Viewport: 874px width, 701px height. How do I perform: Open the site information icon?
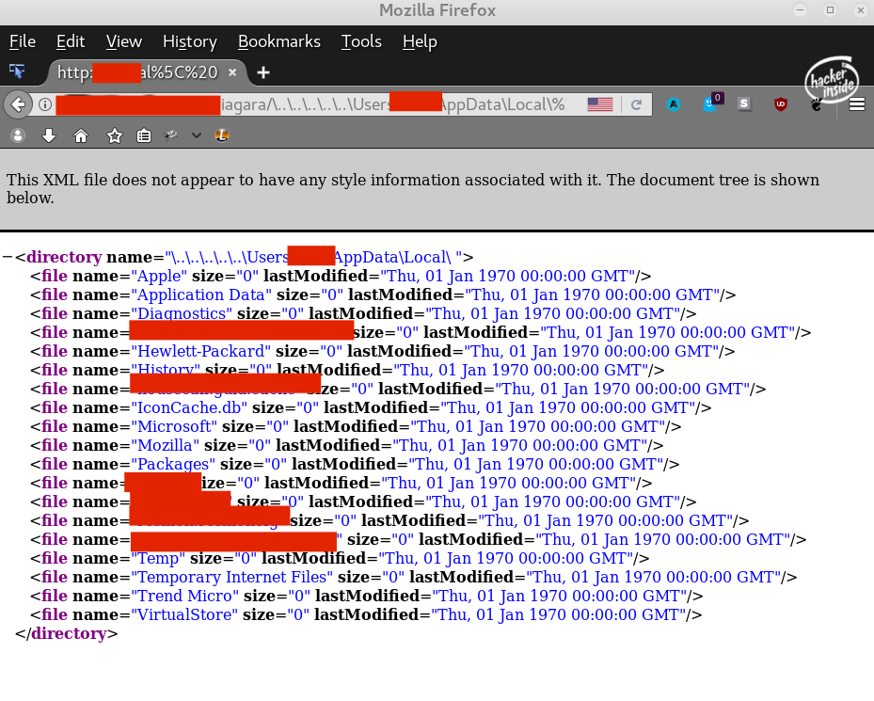click(x=45, y=104)
